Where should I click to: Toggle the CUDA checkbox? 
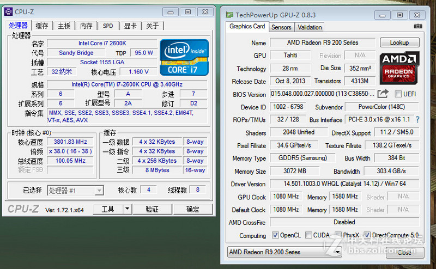(x=308, y=235)
